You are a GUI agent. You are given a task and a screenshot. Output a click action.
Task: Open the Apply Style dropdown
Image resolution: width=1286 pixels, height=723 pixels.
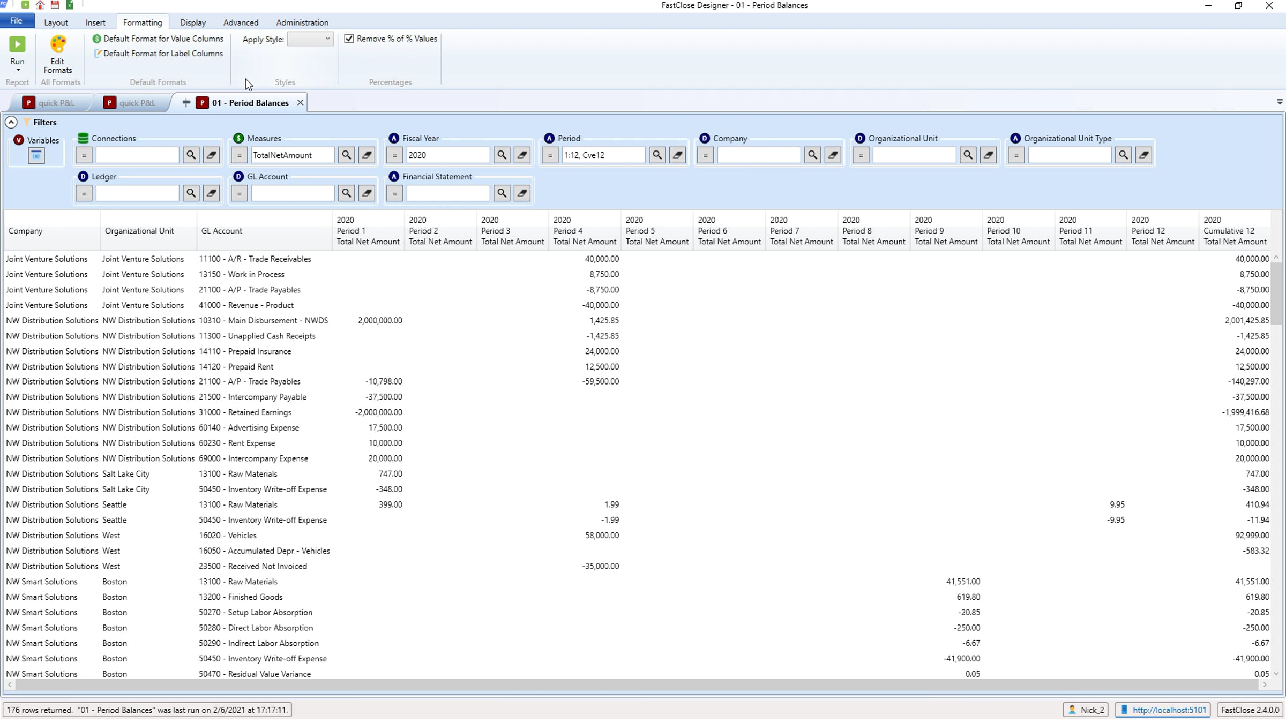click(x=311, y=39)
